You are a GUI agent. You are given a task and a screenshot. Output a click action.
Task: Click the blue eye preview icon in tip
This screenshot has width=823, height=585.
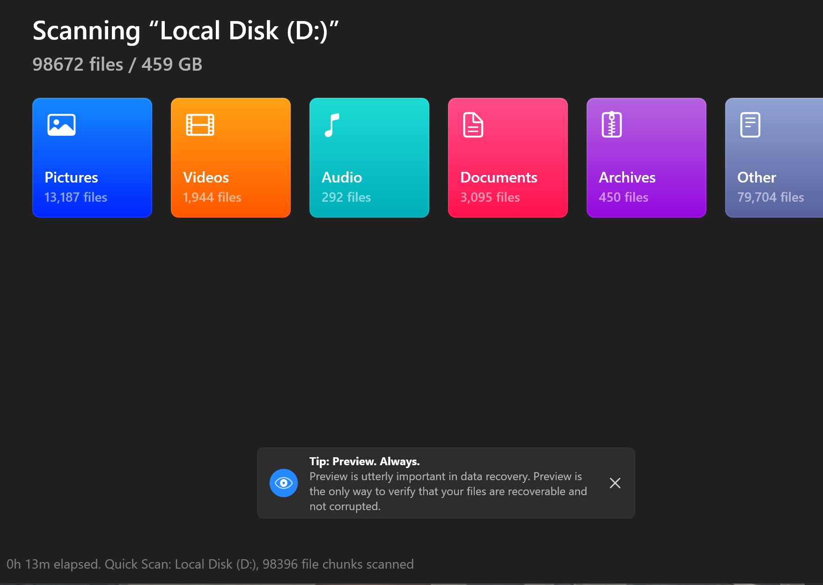coord(284,483)
